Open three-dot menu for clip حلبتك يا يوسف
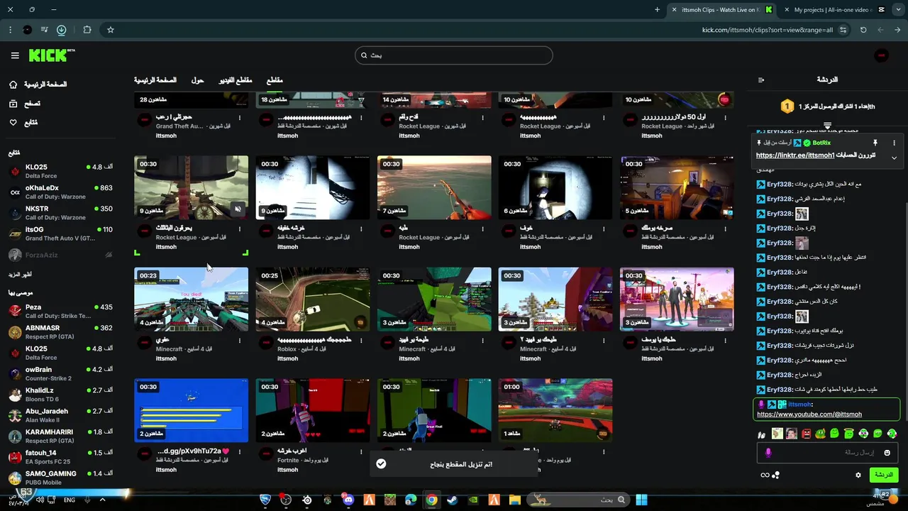Screen dimensions: 908x511 pos(725,340)
